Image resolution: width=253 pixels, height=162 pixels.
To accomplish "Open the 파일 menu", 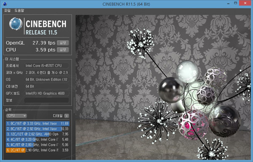I will point(7,10).
